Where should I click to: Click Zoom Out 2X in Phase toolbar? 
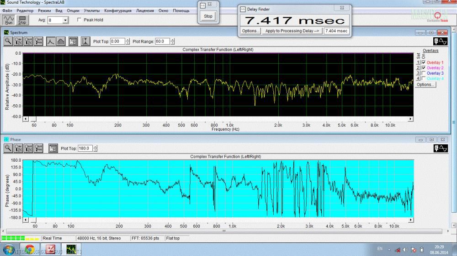click(28, 148)
